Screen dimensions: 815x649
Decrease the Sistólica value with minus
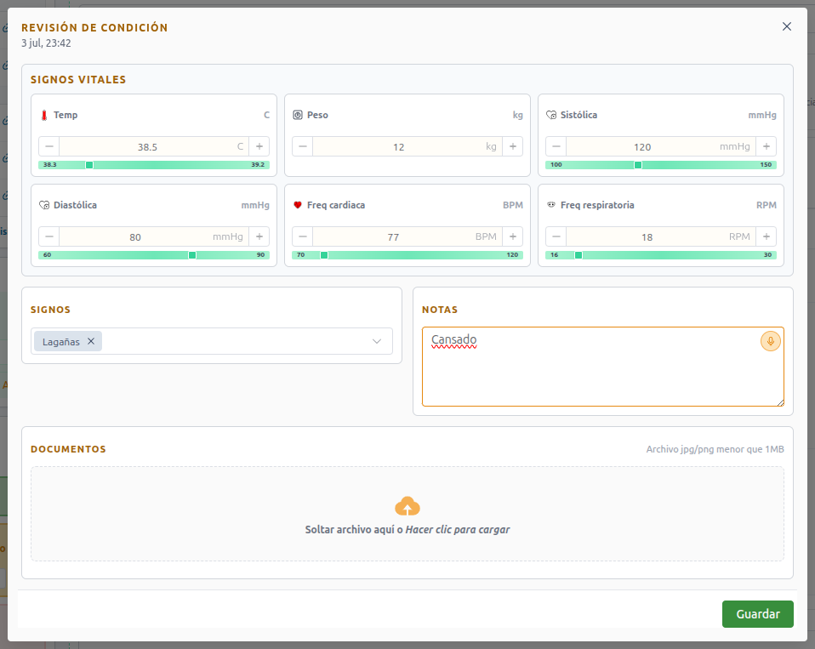click(556, 146)
